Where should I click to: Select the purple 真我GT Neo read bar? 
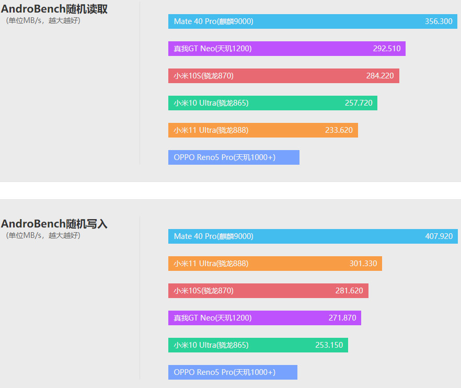tap(286, 49)
